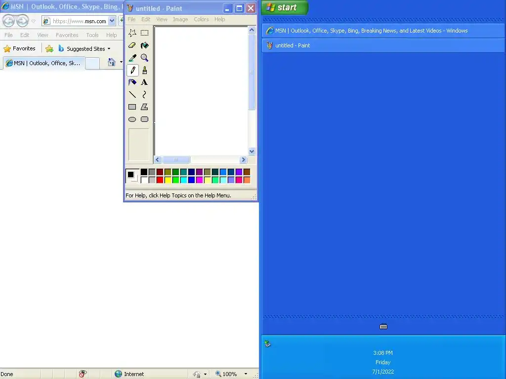Click the Paint canvas scroll up arrow

tap(252, 30)
